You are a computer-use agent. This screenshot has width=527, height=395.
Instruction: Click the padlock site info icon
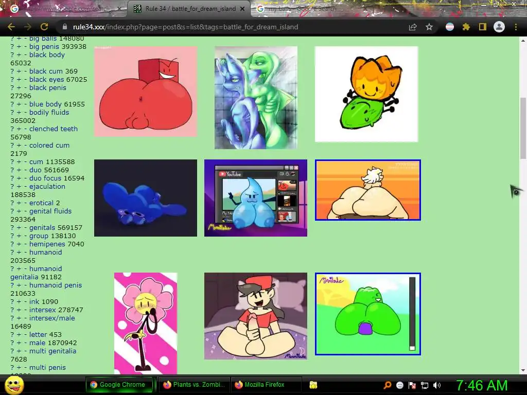point(65,27)
